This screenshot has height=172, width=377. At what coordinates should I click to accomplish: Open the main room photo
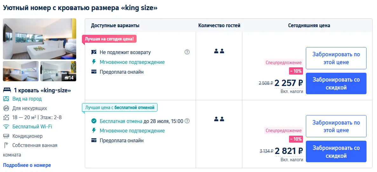pos(39,39)
